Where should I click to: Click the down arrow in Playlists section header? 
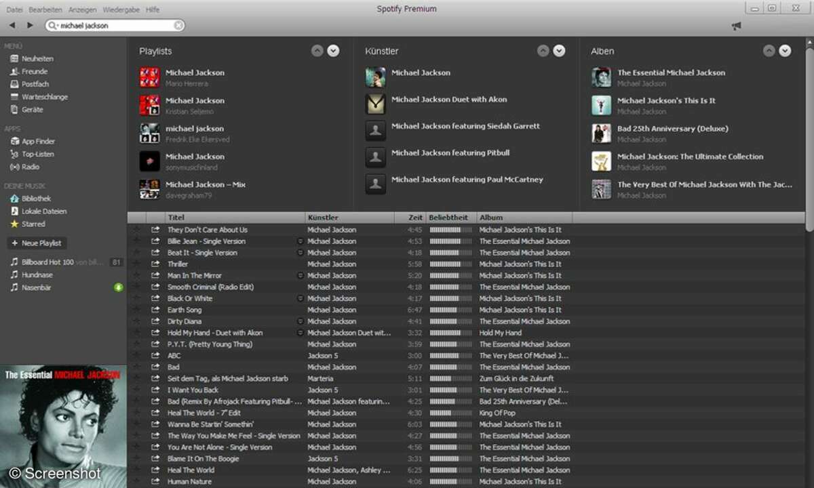333,51
